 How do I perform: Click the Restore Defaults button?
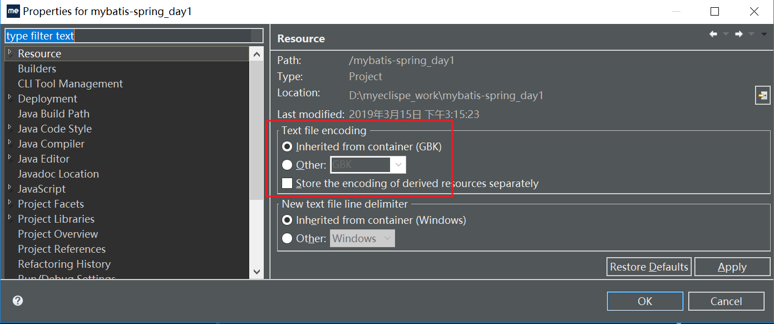pos(649,267)
